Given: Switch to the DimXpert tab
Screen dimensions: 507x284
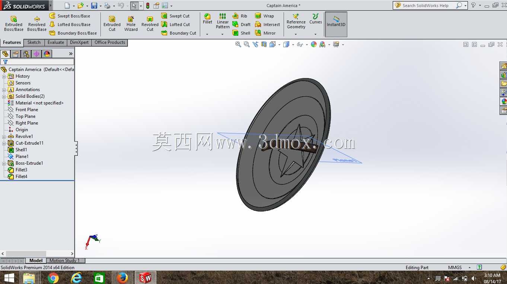Looking at the screenshot, I should point(79,42).
